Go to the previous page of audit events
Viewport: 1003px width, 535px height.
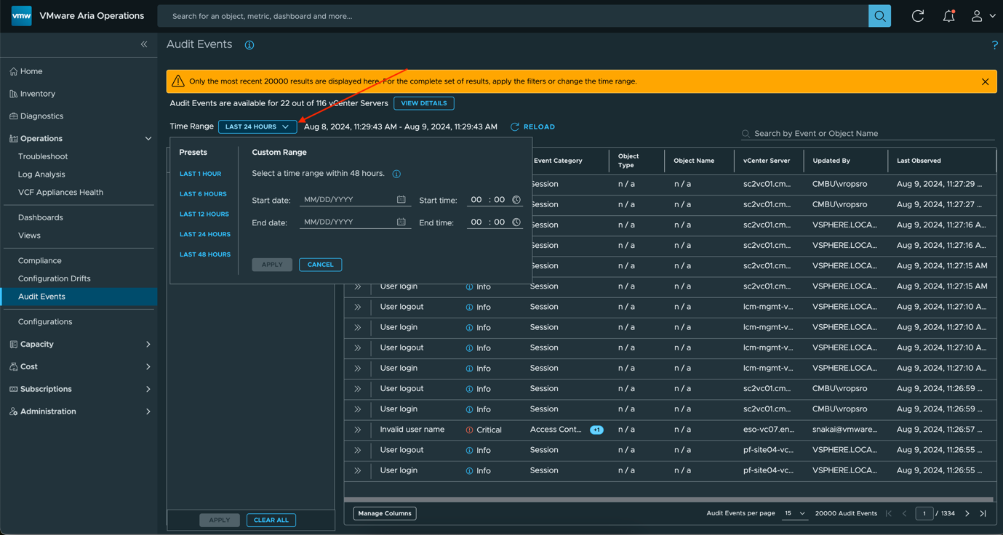905,513
